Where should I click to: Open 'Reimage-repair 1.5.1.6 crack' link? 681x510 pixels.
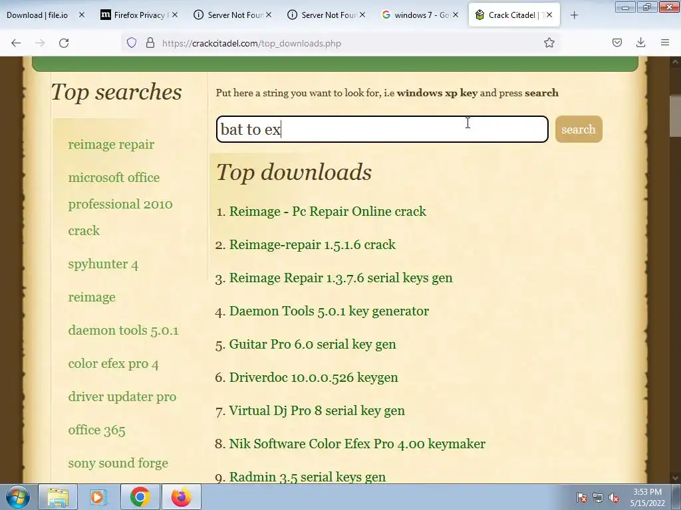click(x=313, y=244)
